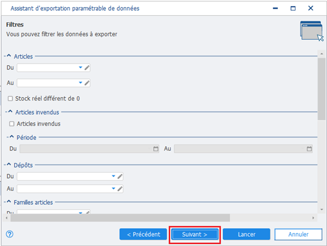Enable Stock réel différent de 0
The image size is (327, 246).
10,98
